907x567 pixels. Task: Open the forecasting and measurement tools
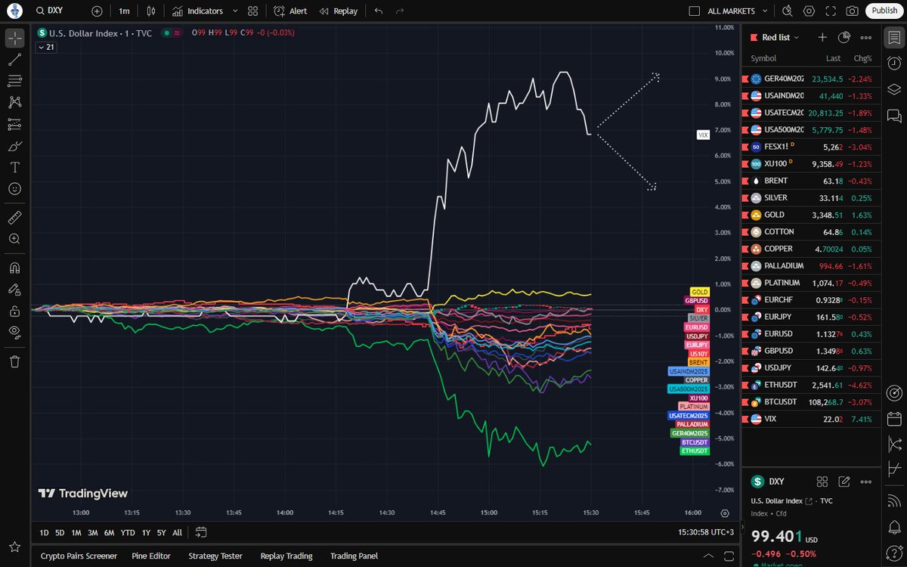(15, 124)
